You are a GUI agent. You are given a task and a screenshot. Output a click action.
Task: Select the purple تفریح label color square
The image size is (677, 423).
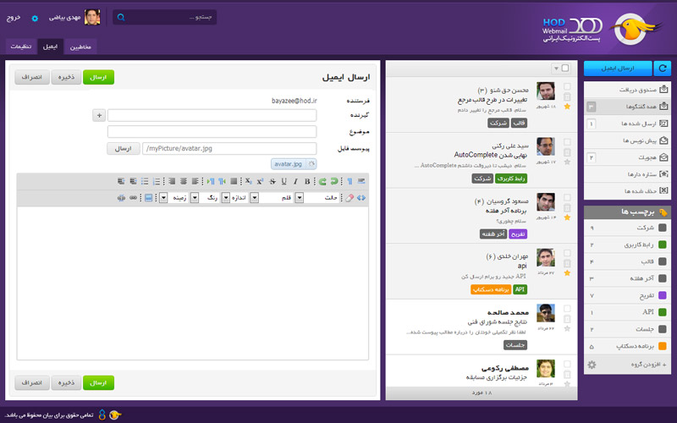(x=663, y=295)
